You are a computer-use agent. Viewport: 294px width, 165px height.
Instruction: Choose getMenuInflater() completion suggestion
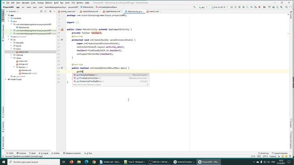111,75
